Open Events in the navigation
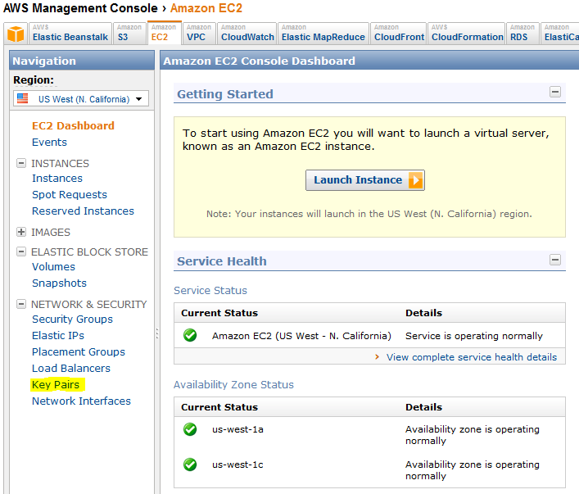 coord(49,143)
